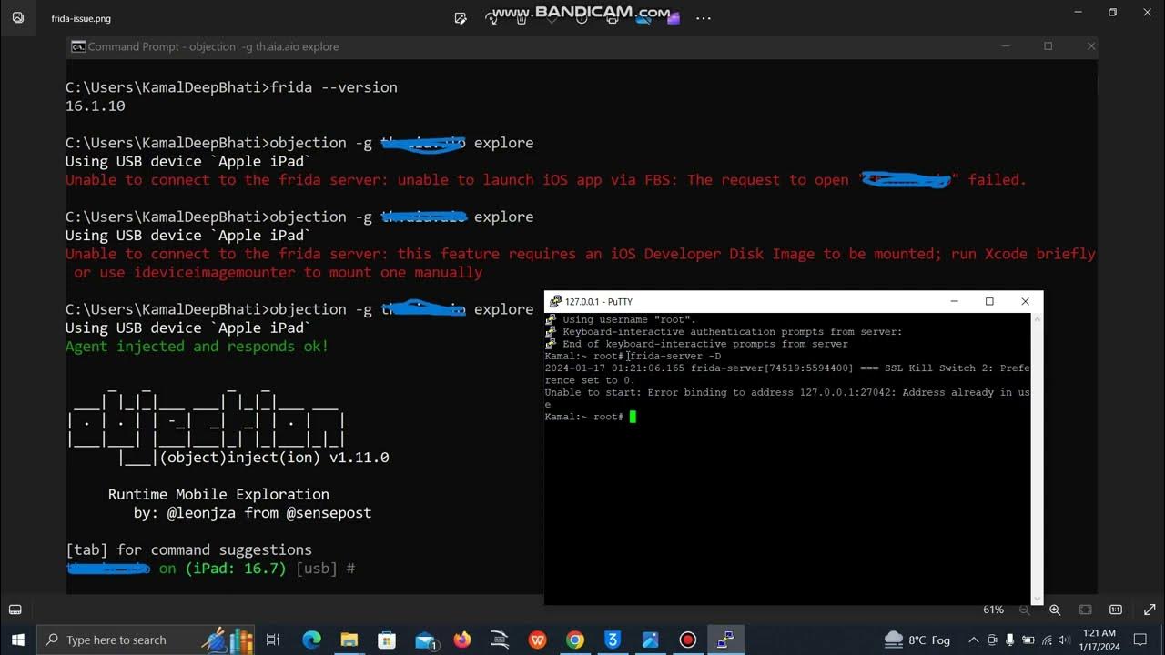The width and height of the screenshot is (1165, 655).
Task: Click '[tab] for command suggestions' line
Action: pos(188,549)
